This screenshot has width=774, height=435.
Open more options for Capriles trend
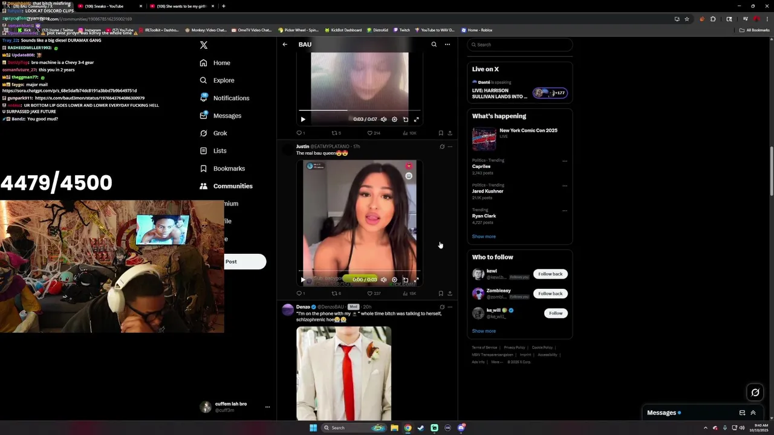pos(565,161)
